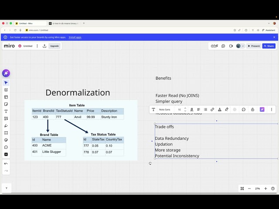Viewport: 279px width, 209px height.
Task: Open the Miro AI sparkle assistant button
Action: point(6,73)
